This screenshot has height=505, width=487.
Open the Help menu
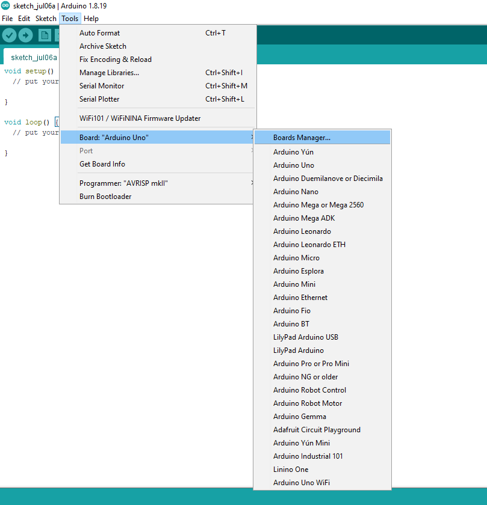(91, 19)
